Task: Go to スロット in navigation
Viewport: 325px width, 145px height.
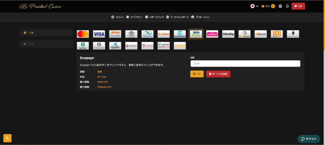Action: [117, 17]
